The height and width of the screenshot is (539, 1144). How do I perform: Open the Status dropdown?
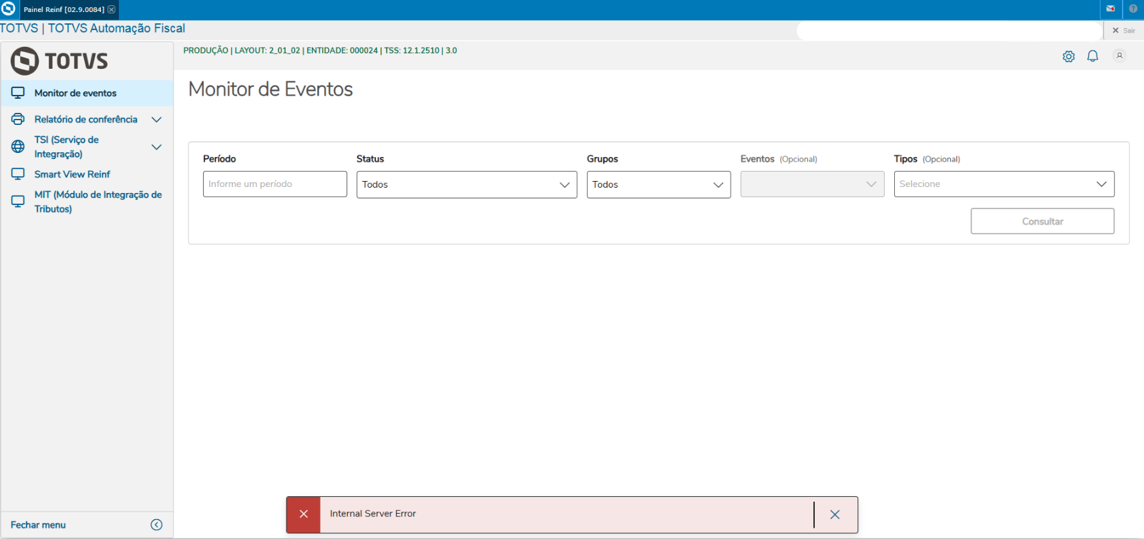tap(467, 184)
